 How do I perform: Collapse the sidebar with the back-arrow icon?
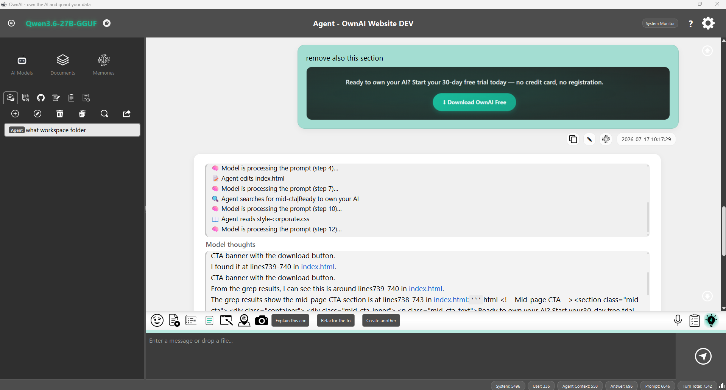(x=11, y=23)
